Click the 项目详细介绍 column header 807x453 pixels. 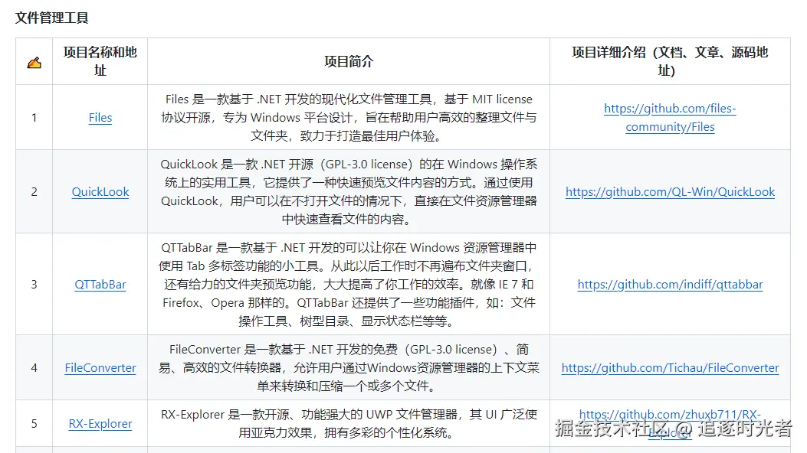click(670, 61)
